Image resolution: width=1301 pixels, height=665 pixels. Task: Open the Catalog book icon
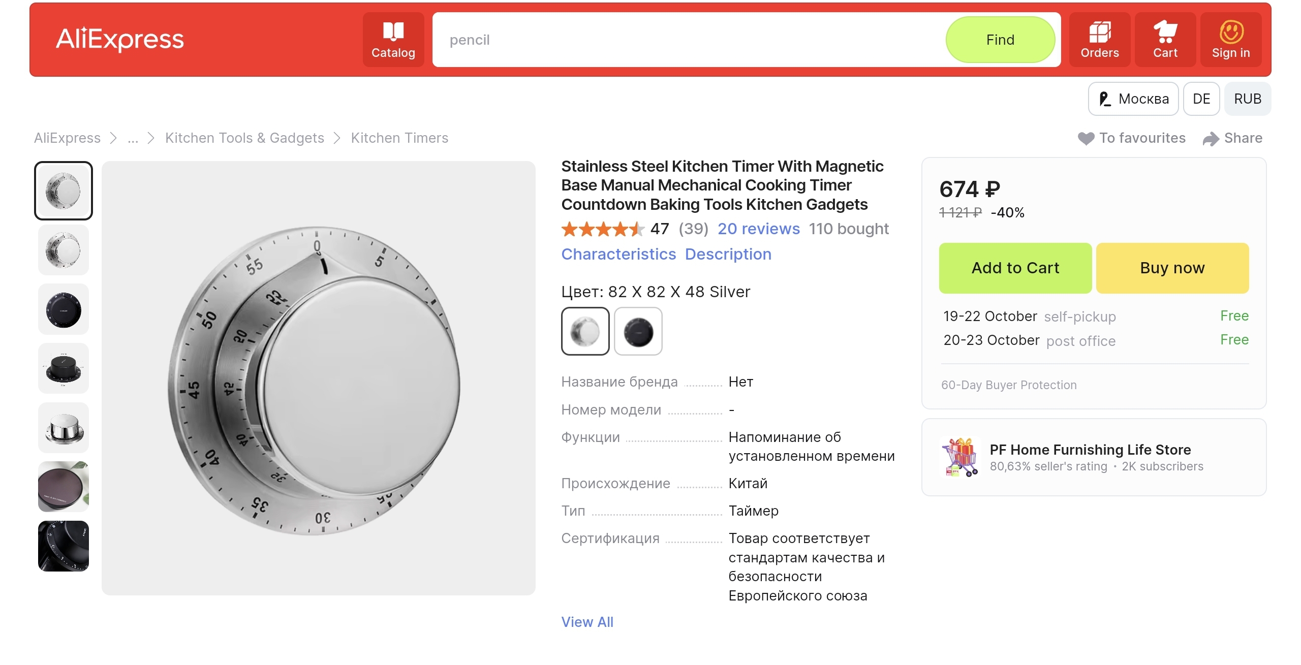[x=393, y=31]
